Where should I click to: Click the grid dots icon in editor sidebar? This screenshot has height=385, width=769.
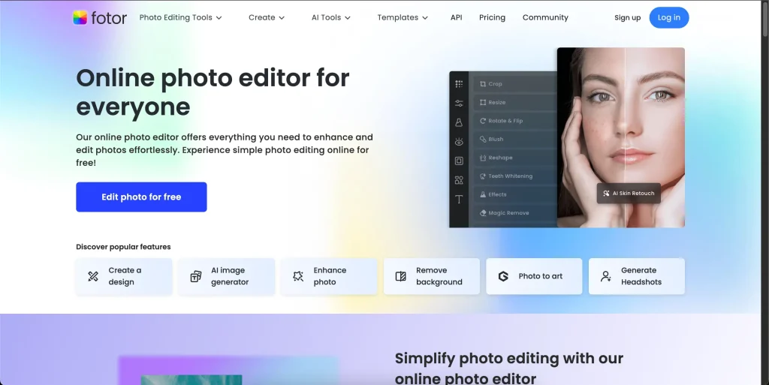459,84
